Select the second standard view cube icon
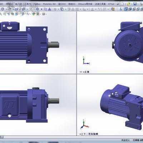The width and height of the screenshot is (143, 143). coord(130,9)
